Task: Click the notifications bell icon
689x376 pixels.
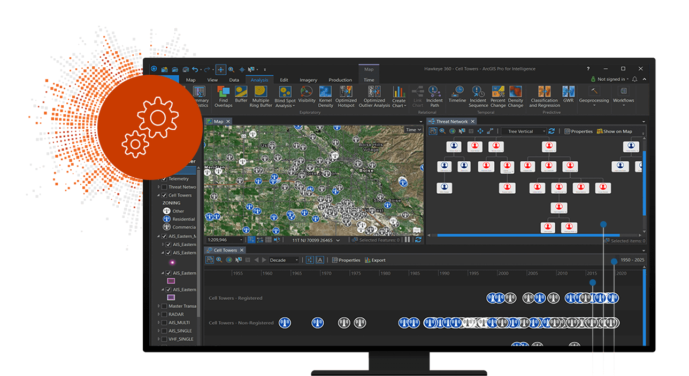Action: point(634,79)
